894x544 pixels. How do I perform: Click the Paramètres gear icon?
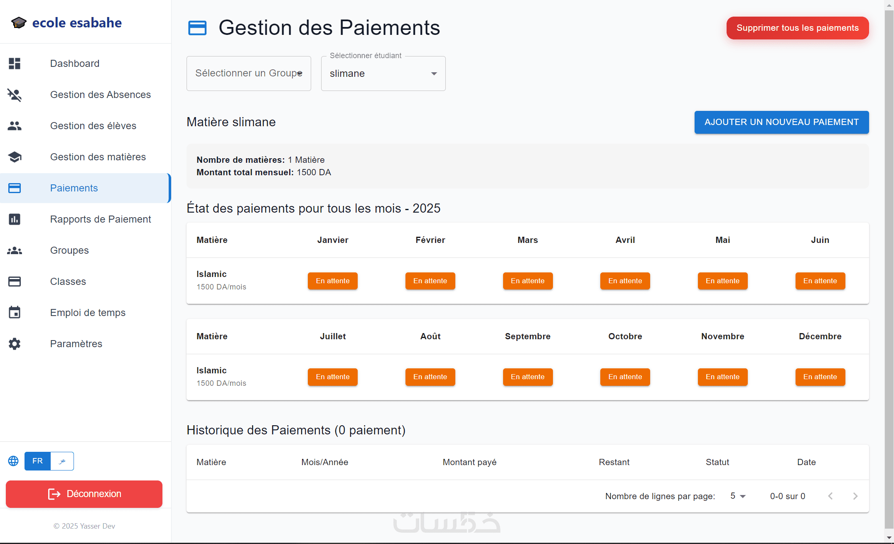pos(15,344)
